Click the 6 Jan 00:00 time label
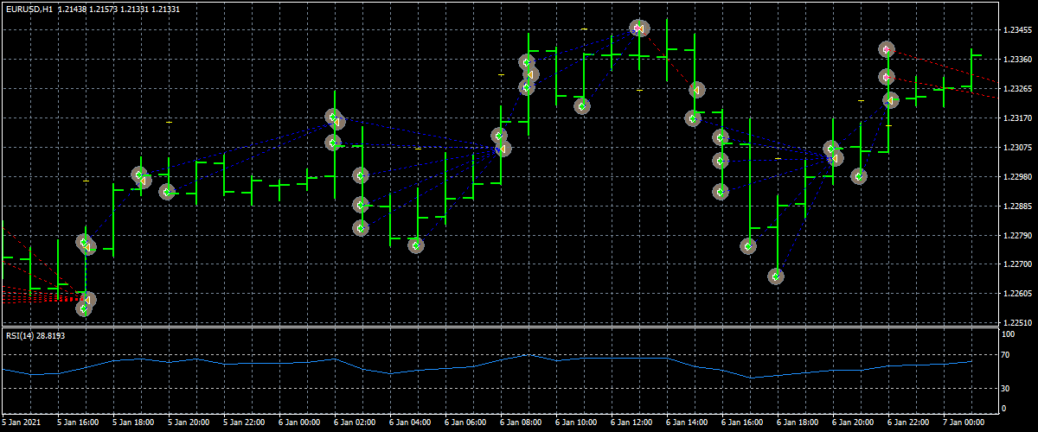This screenshot has height=432, width=1038. click(x=299, y=423)
